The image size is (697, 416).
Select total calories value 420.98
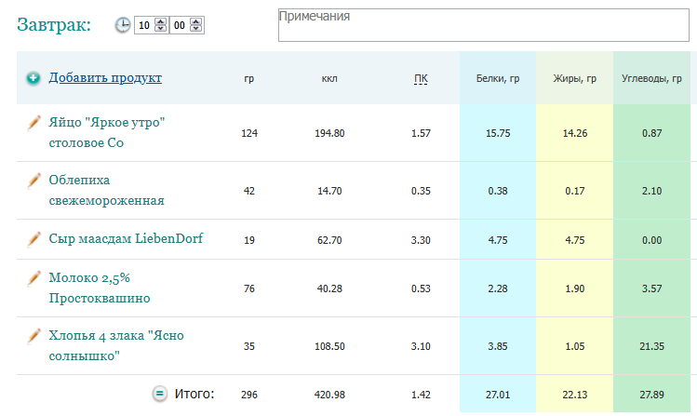[329, 395]
